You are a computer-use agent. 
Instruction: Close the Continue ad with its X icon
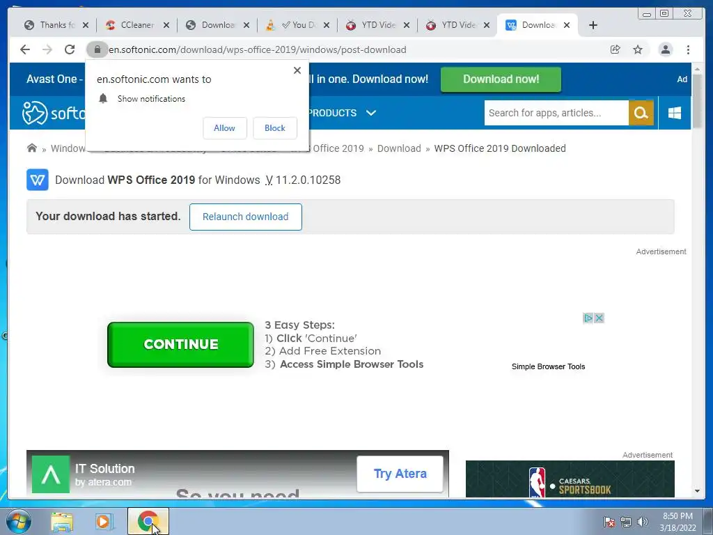coord(599,318)
